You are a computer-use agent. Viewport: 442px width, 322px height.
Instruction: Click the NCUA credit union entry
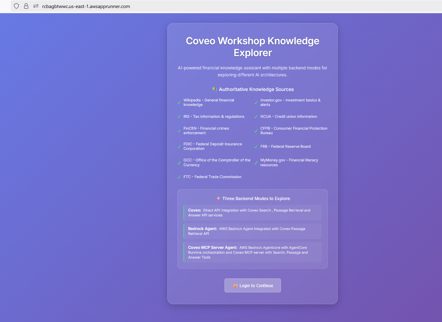coord(289,116)
